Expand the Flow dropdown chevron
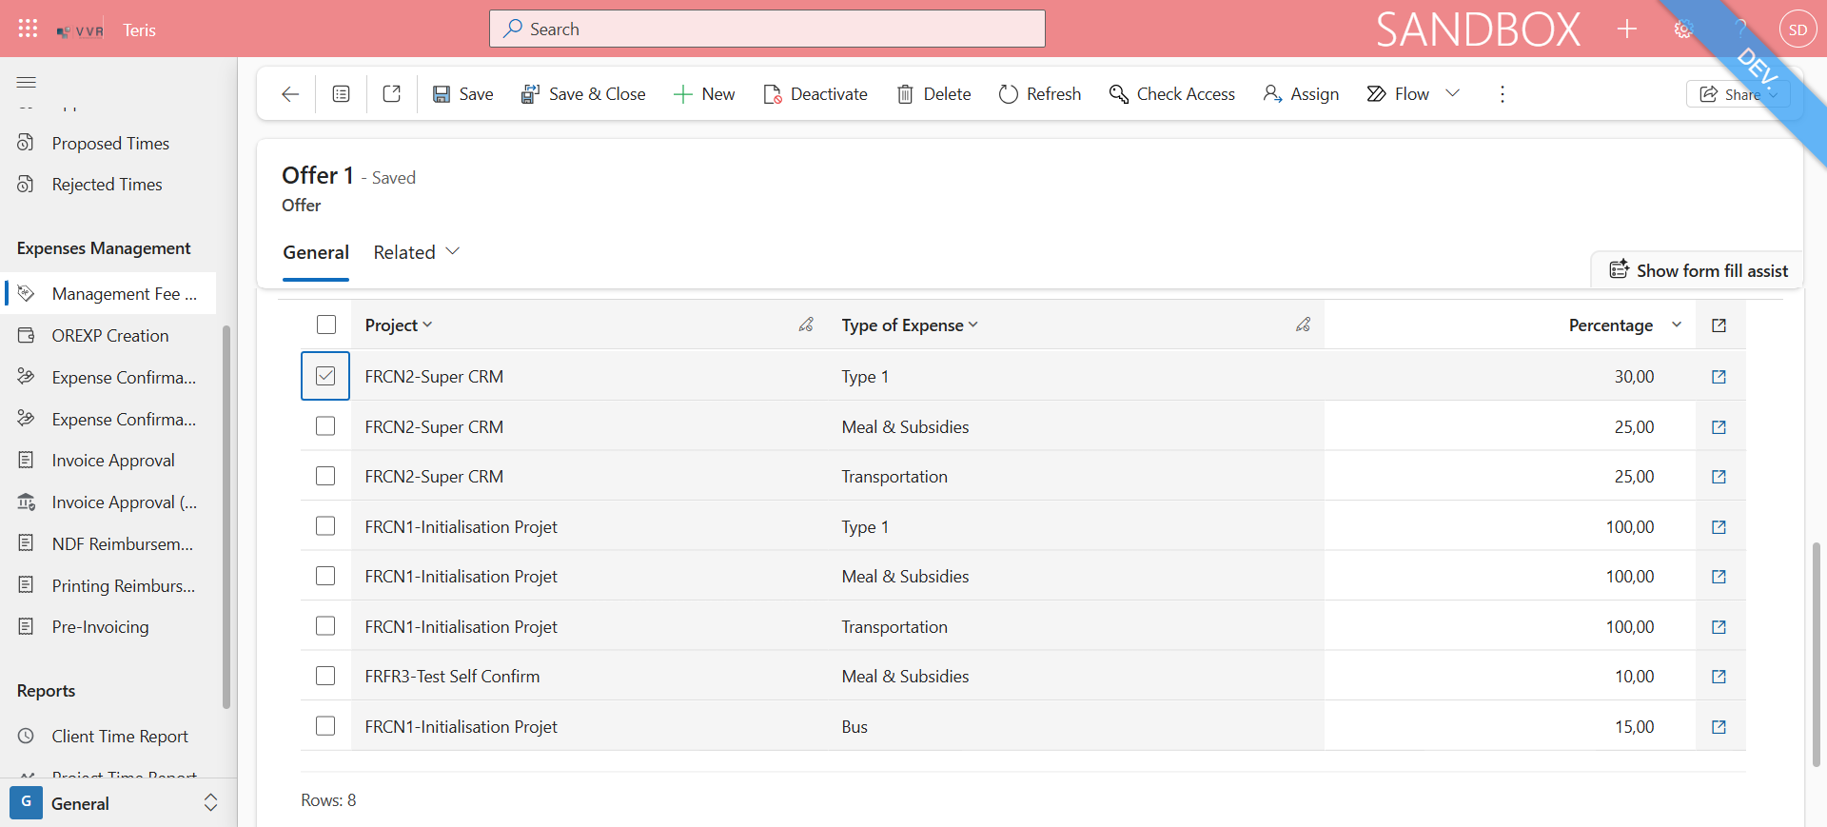The height and width of the screenshot is (827, 1827). [x=1452, y=93]
